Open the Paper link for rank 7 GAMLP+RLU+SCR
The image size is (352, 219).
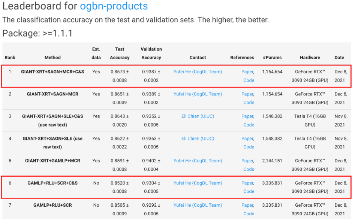[x=247, y=205]
